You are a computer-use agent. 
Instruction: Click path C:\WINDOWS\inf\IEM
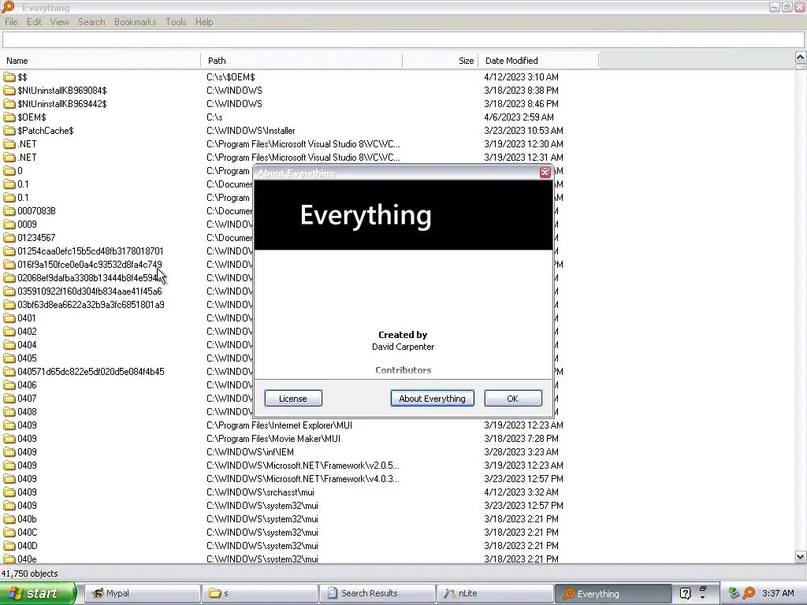coord(250,452)
